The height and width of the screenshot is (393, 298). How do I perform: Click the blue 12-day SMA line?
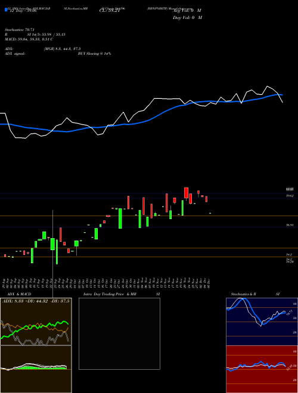141,113
